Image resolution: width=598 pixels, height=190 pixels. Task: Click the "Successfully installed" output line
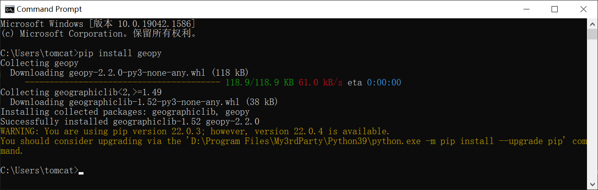click(x=130, y=122)
